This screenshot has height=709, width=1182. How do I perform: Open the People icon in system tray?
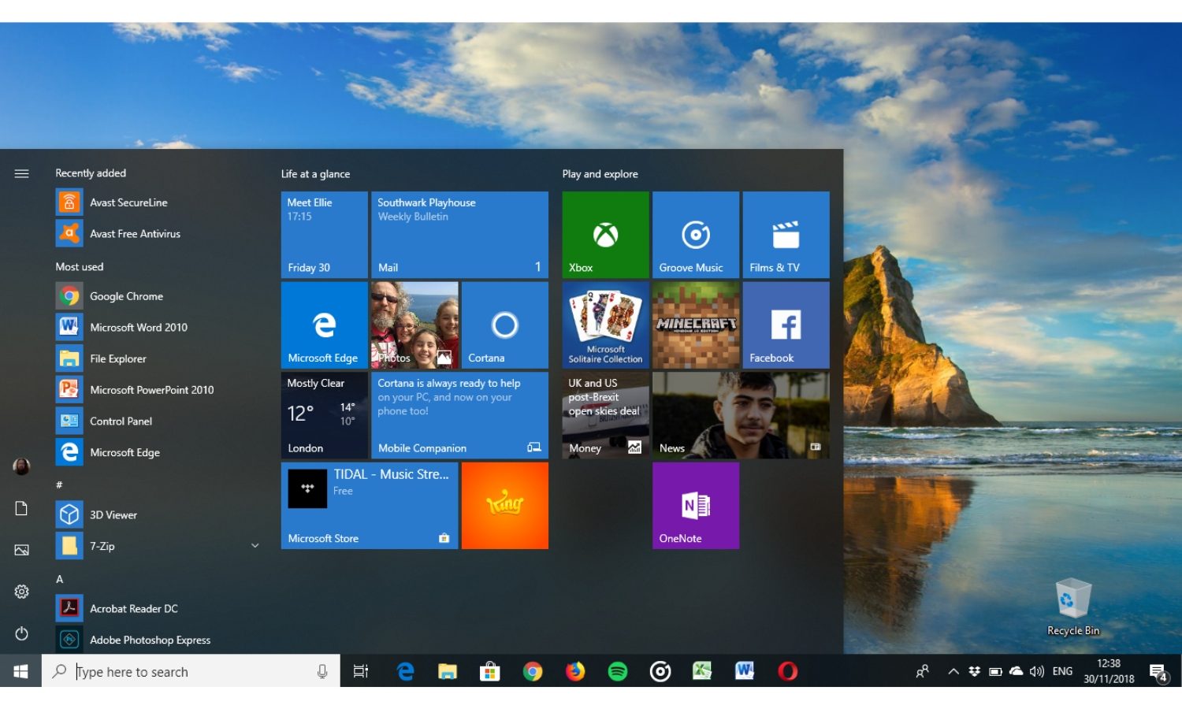pos(922,671)
